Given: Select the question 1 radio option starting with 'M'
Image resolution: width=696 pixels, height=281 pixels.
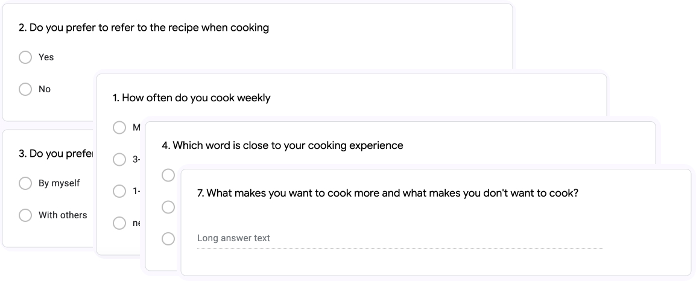Looking at the screenshot, I should pos(119,128).
